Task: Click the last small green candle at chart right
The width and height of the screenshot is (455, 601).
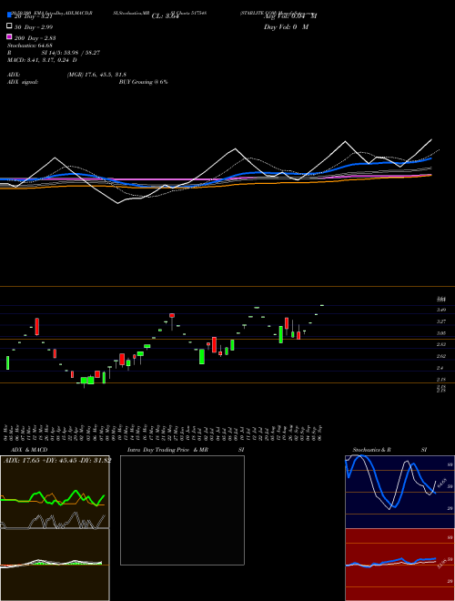Action: tap(322, 305)
